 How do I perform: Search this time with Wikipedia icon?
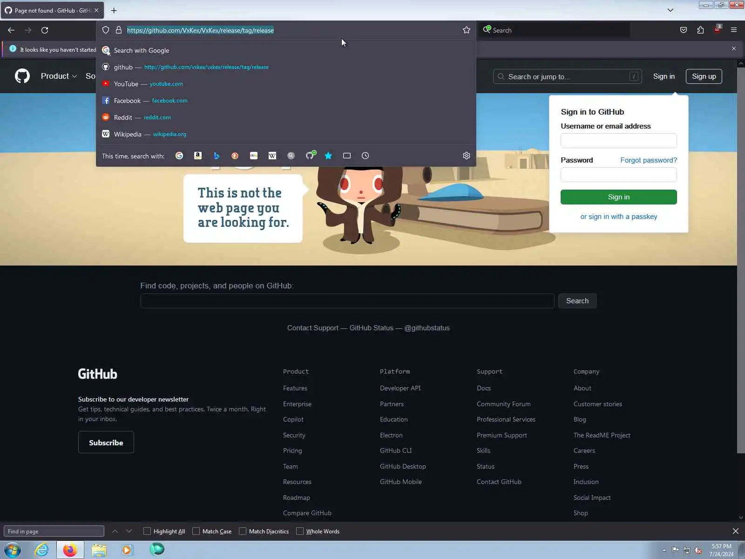[272, 156]
